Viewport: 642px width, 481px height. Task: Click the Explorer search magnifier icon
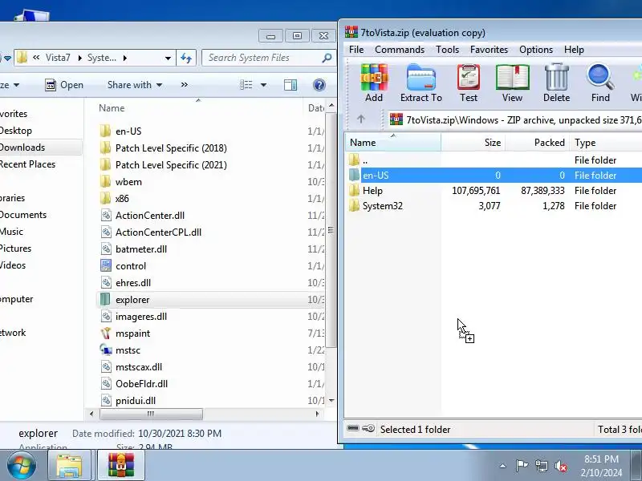tap(327, 58)
